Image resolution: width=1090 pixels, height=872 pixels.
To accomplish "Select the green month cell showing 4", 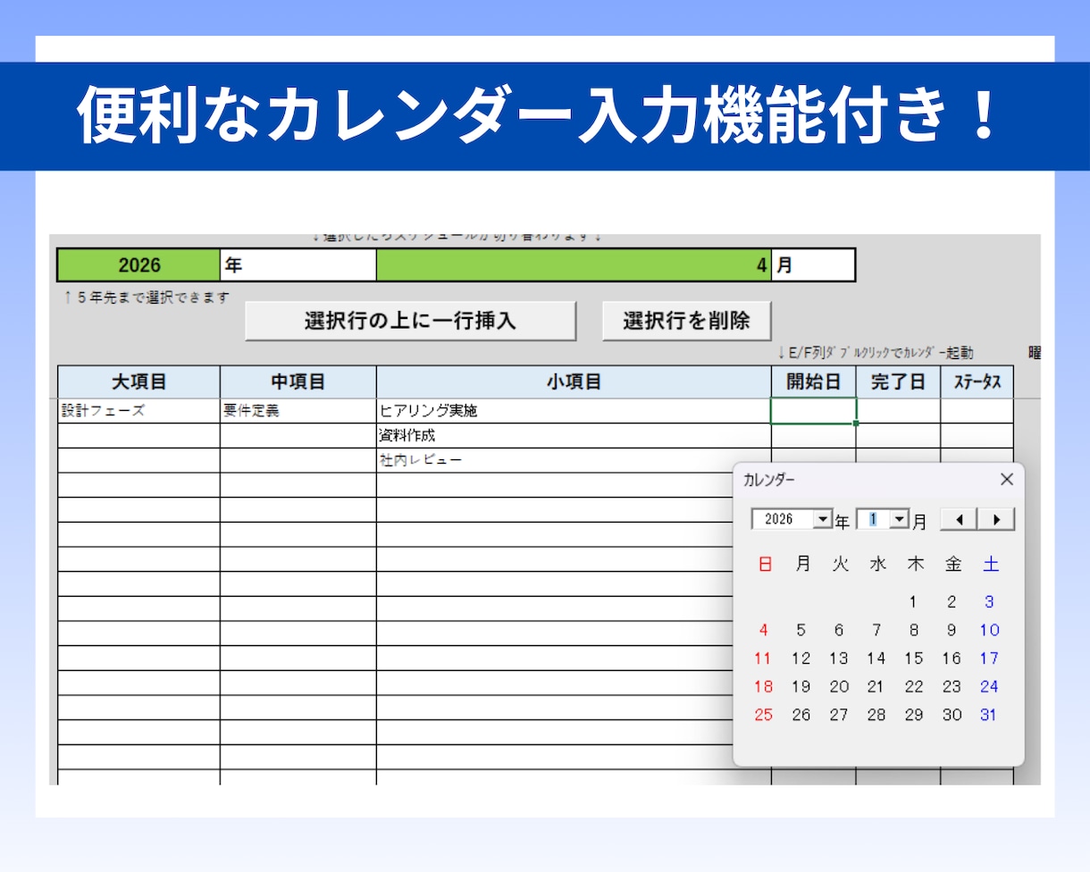I will pyautogui.click(x=574, y=265).
